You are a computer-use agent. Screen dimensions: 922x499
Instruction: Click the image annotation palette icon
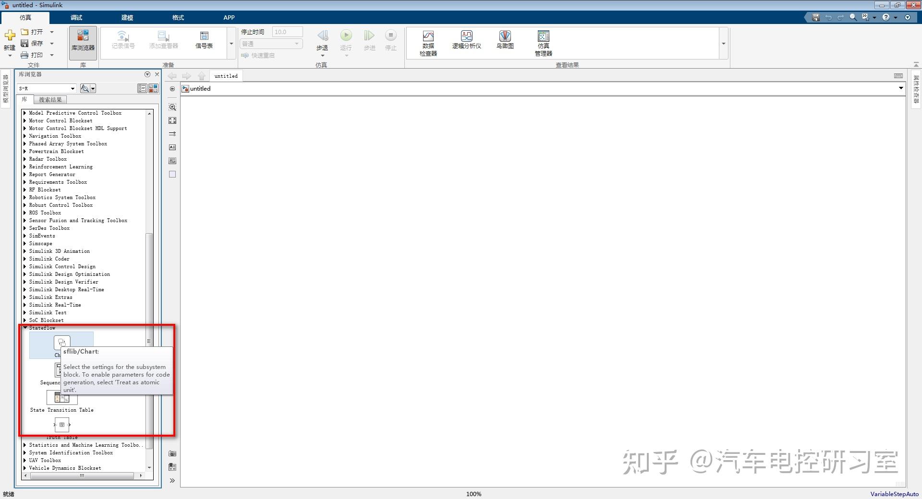tap(172, 161)
